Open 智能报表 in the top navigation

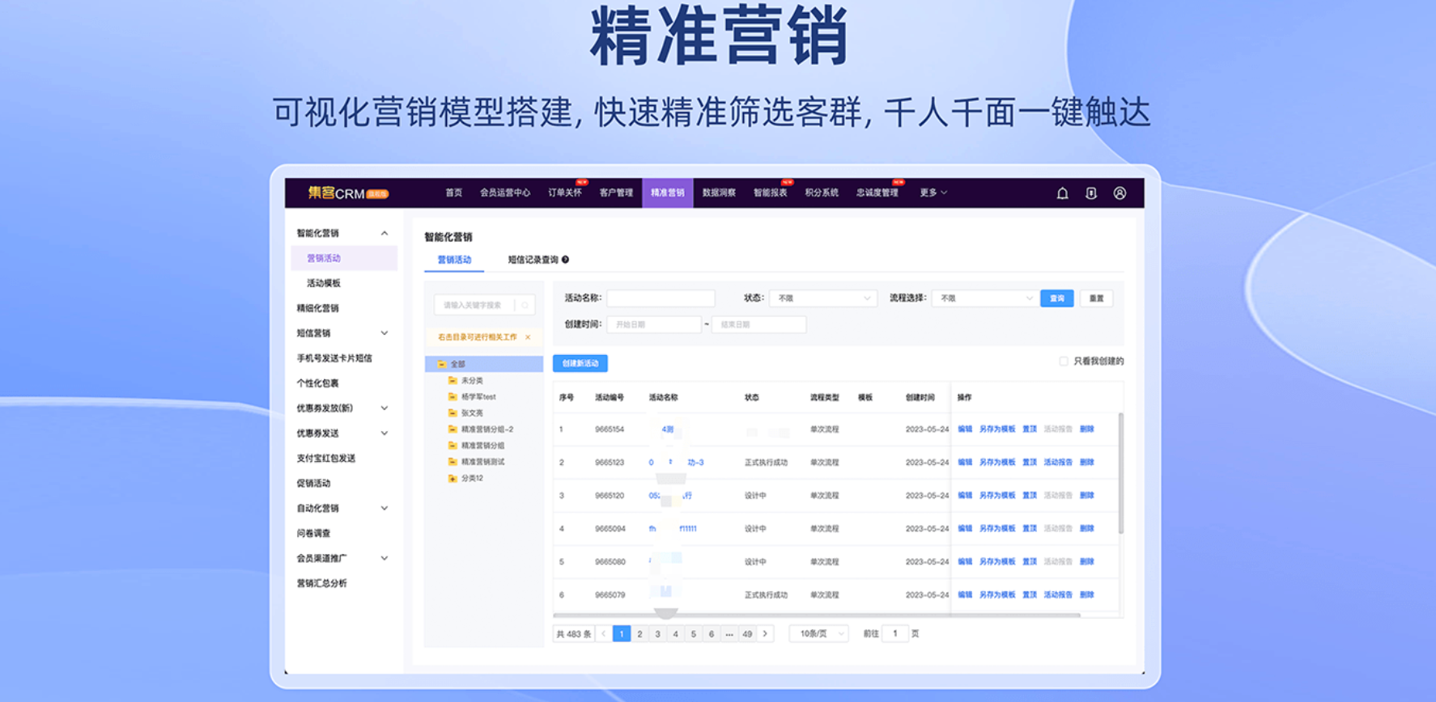coord(770,192)
